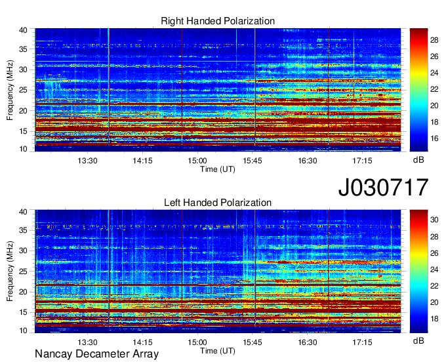Click "Frequency (MHz)" label of Left Handed plot
Screen dimensions: 446x362
(x=10, y=271)
